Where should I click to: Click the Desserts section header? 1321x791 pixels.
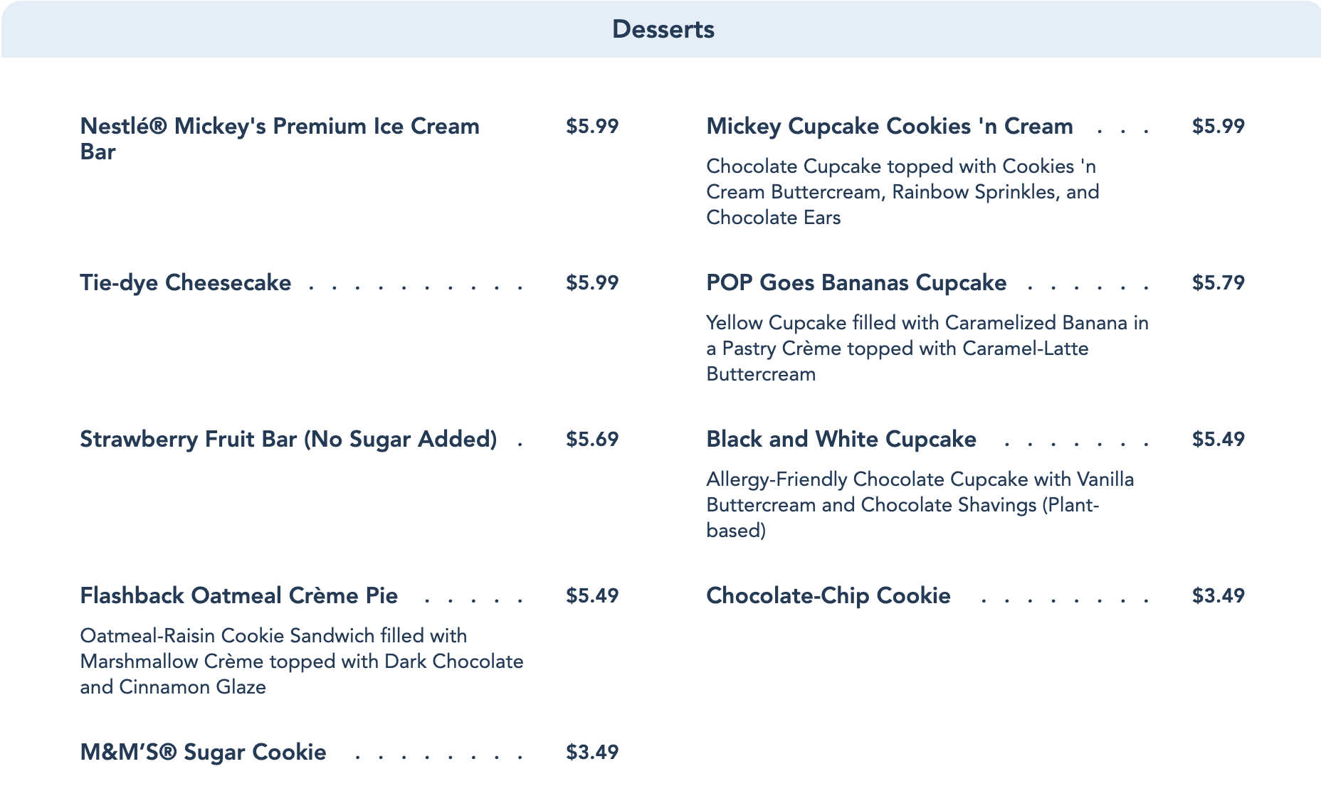tap(663, 29)
